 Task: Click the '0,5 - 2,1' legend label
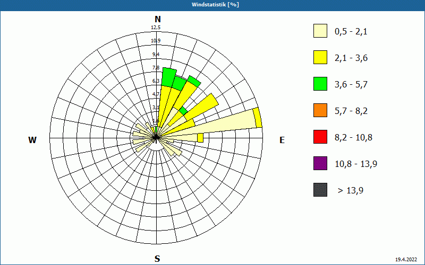point(351,32)
